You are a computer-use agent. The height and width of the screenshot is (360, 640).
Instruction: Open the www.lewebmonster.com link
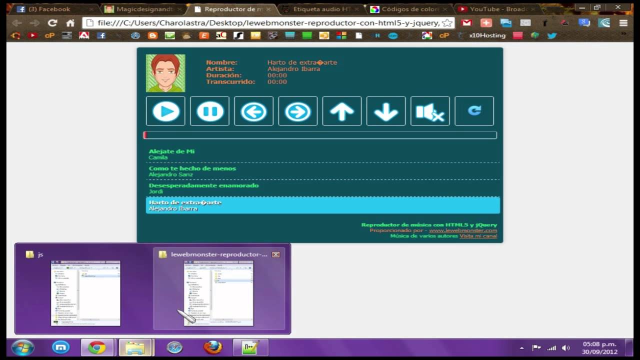click(x=463, y=230)
